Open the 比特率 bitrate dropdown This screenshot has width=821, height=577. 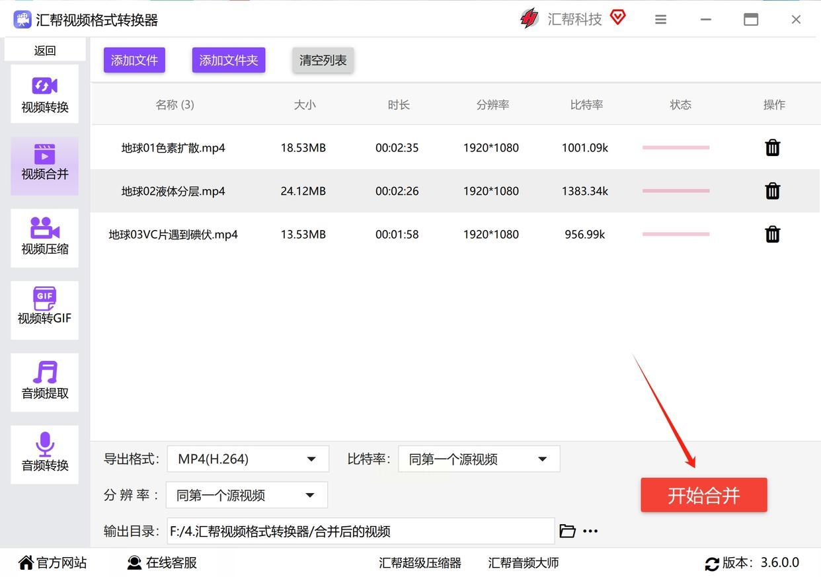[x=479, y=459]
